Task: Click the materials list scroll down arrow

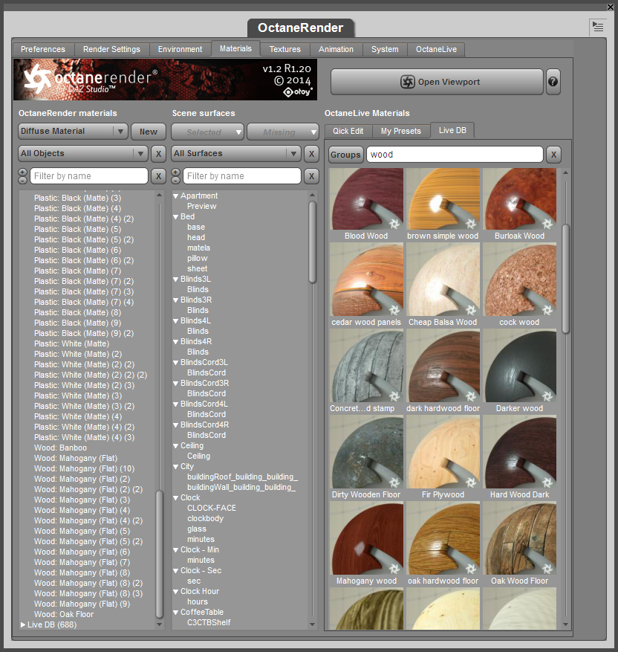Action: (159, 624)
